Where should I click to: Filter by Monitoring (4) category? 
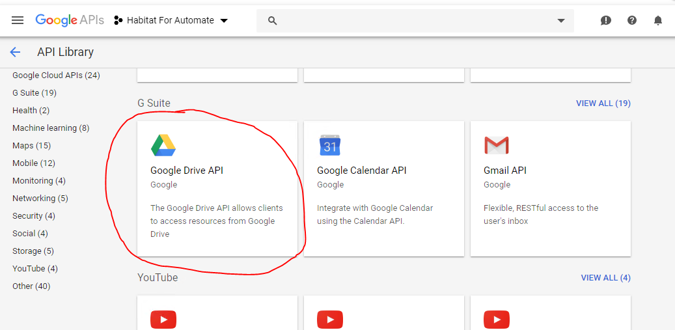(x=39, y=181)
